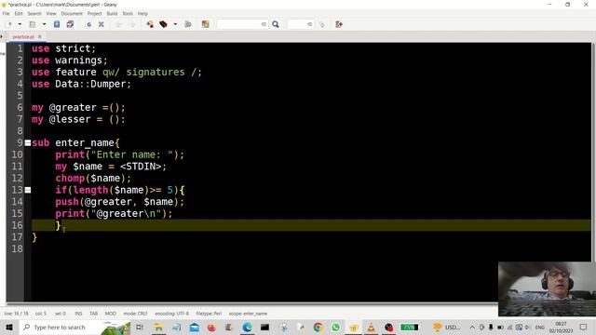596x335 pixels.
Task: Click 'mode: CRLF' in status bar
Action: pos(135,314)
